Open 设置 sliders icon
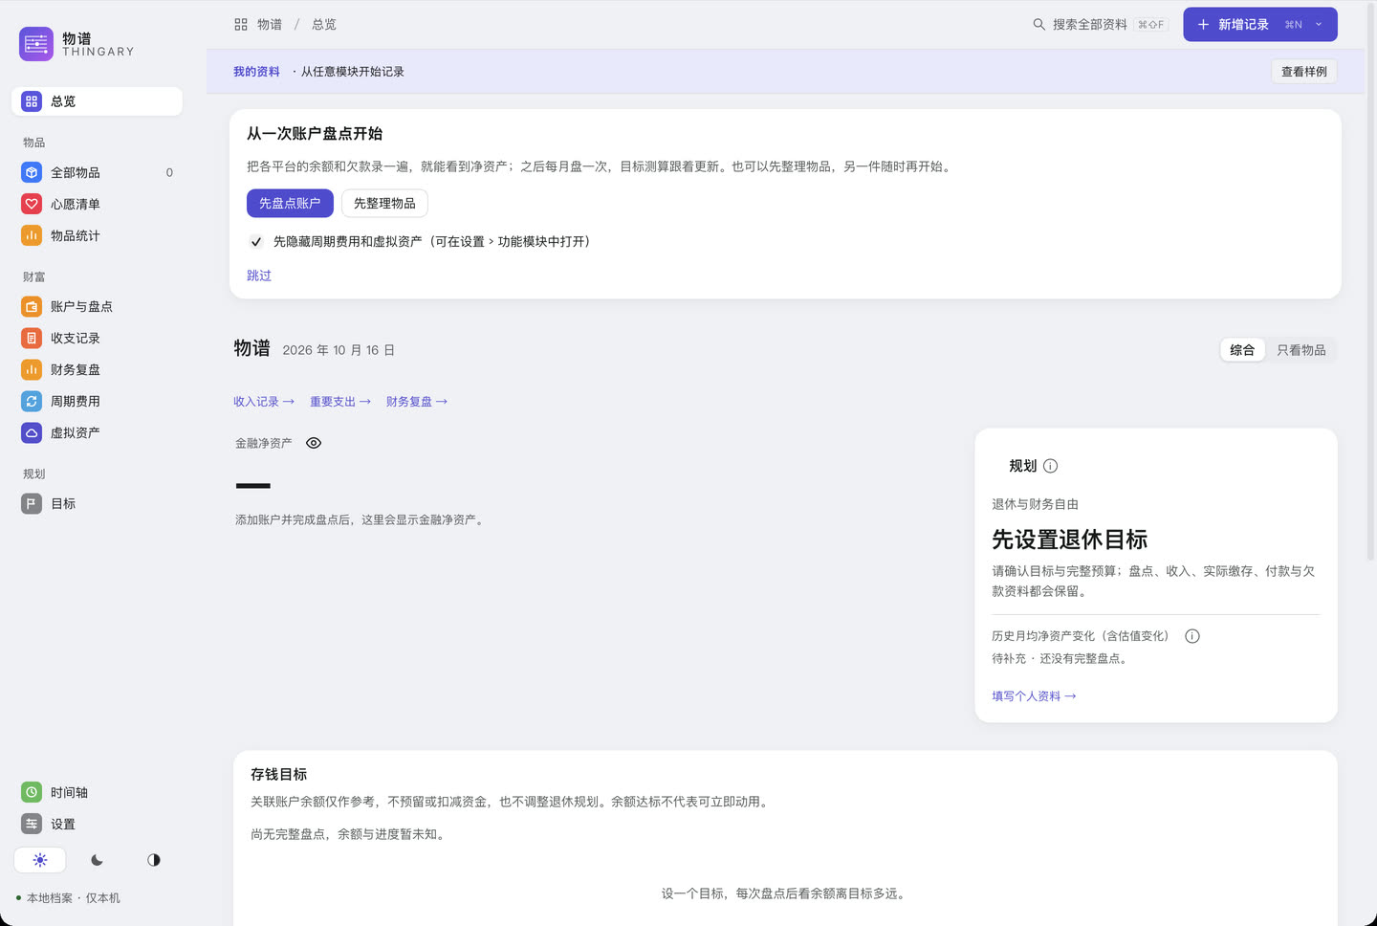 coord(32,824)
